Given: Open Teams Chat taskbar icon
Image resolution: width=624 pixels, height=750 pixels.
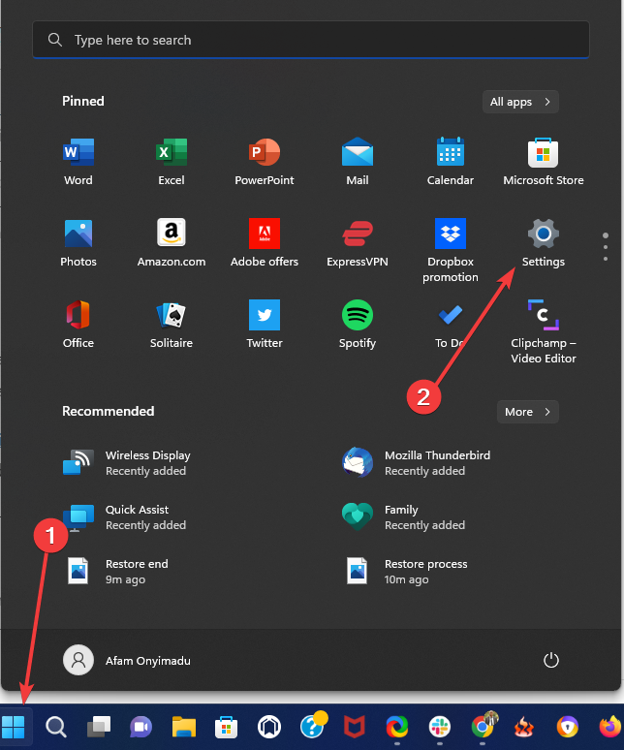Looking at the screenshot, I should click(141, 727).
